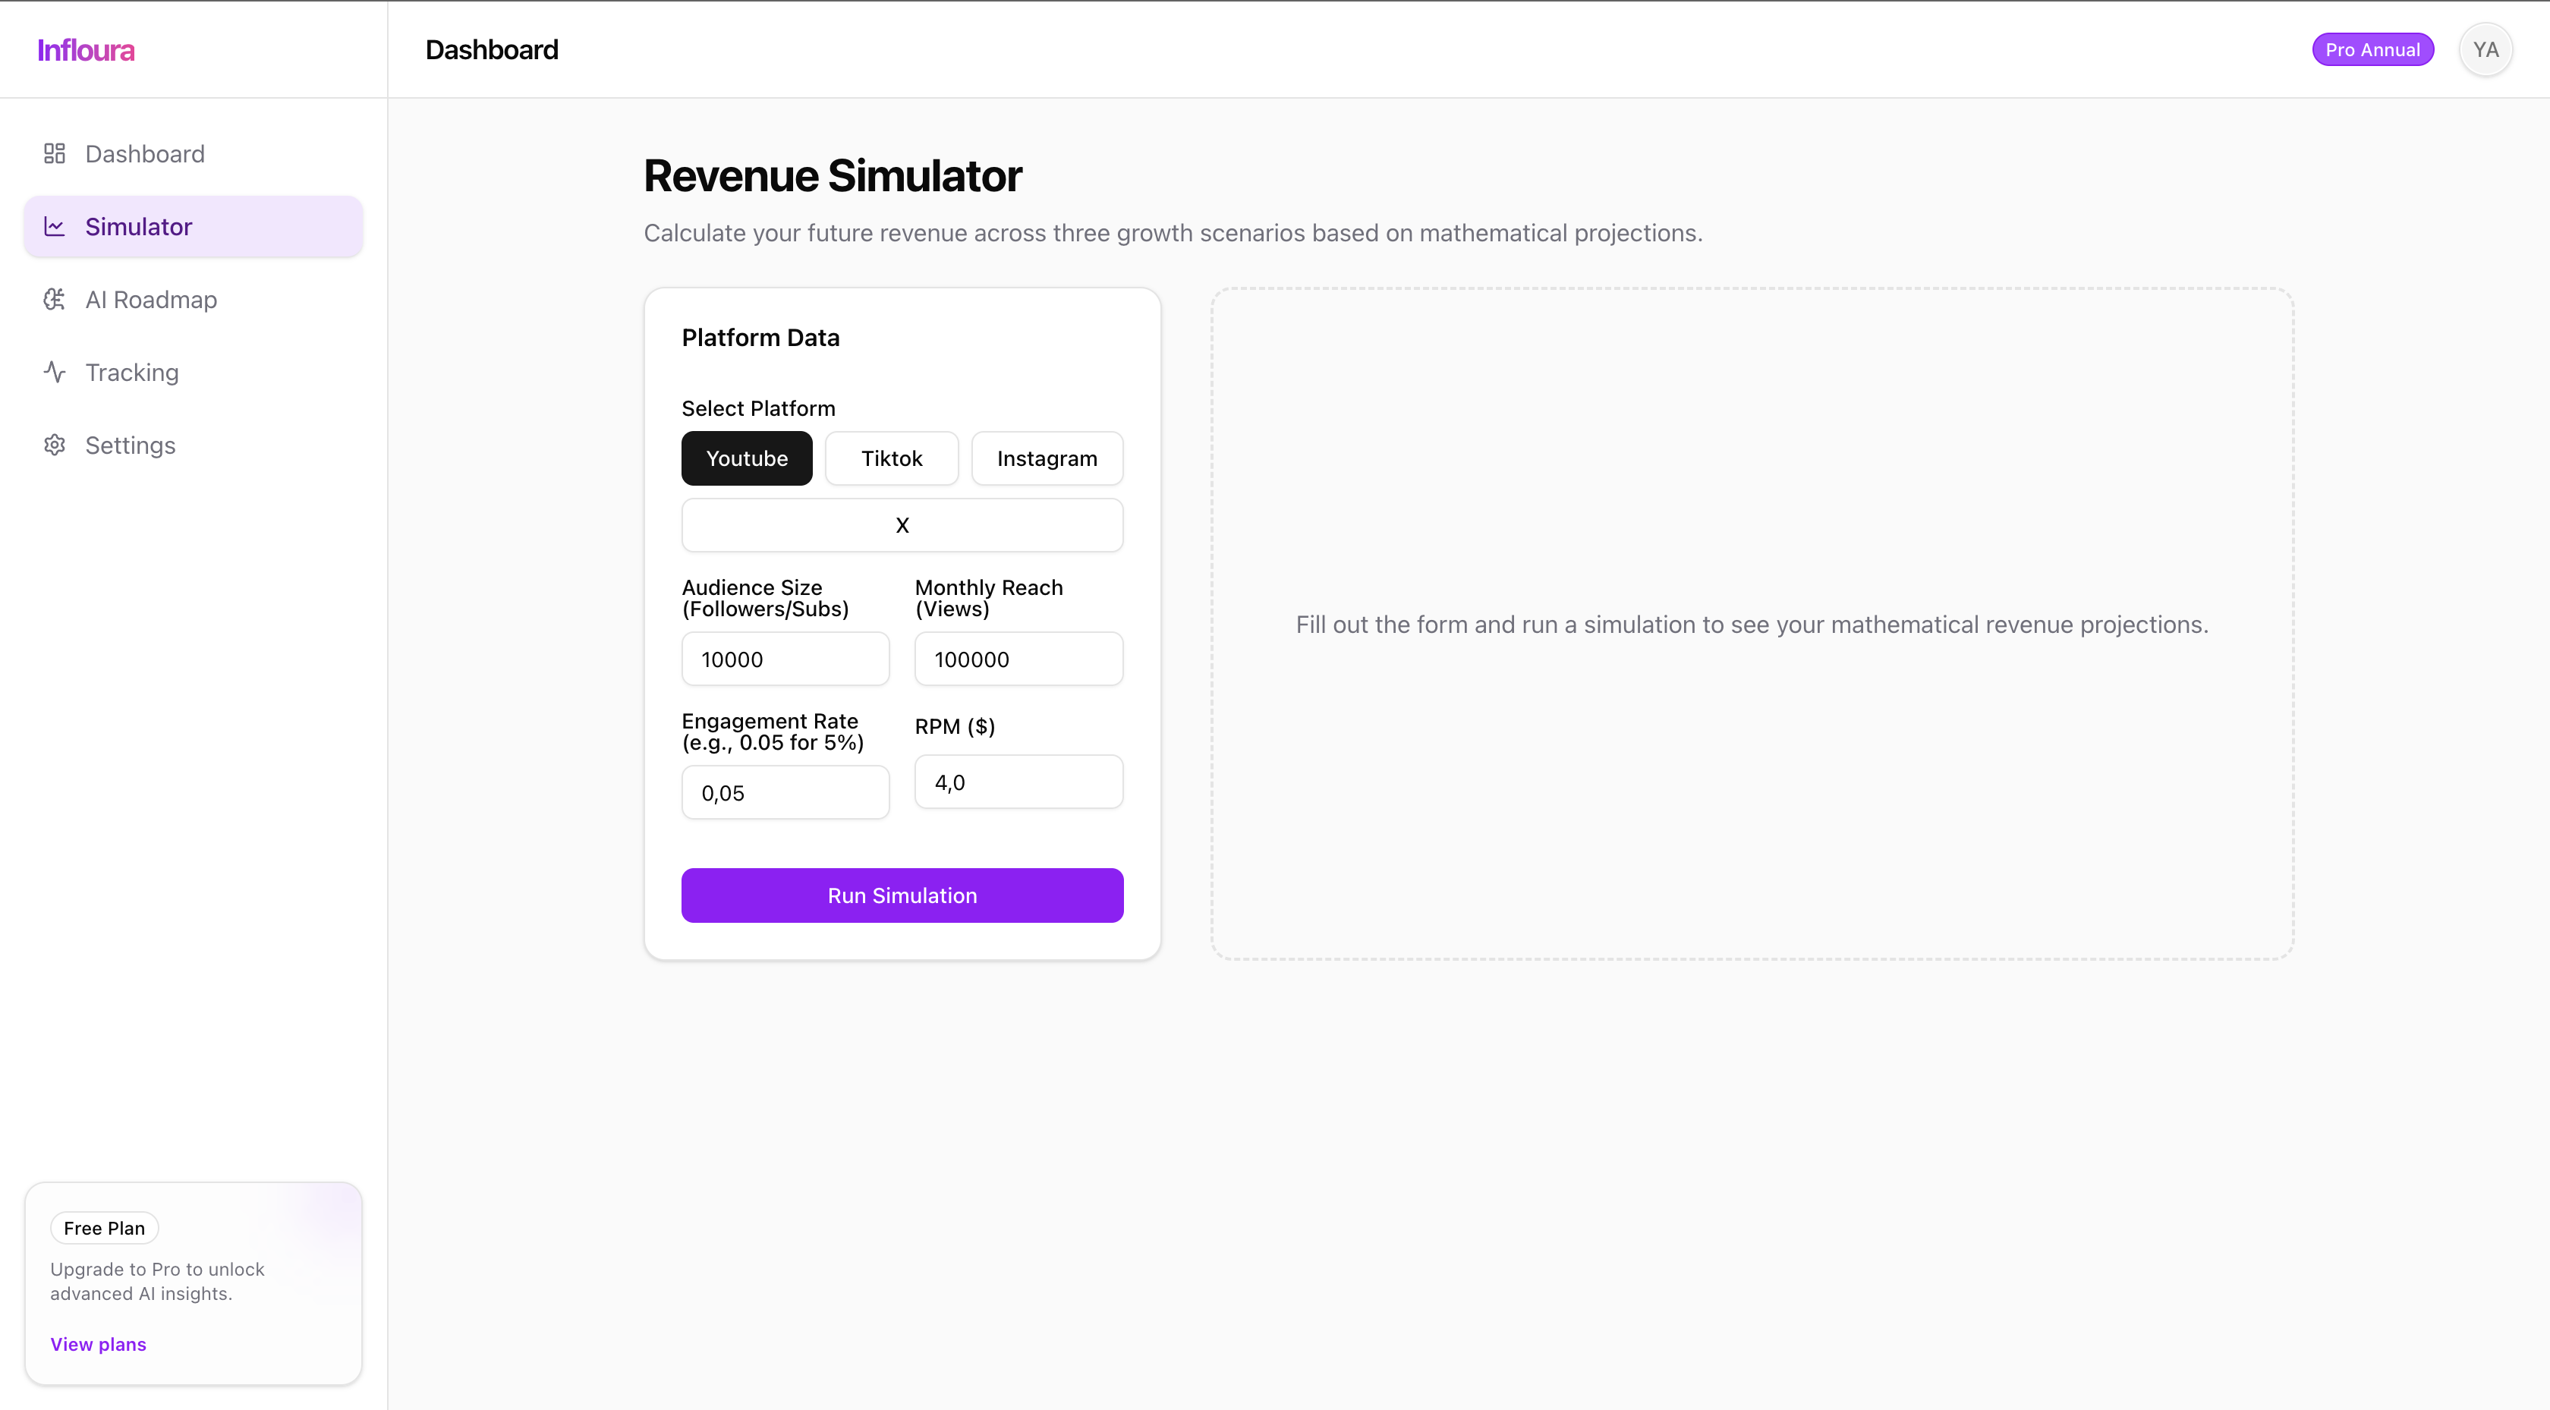This screenshot has height=1410, width=2550.
Task: Open Dashboard in the sidebar
Action: pos(194,153)
